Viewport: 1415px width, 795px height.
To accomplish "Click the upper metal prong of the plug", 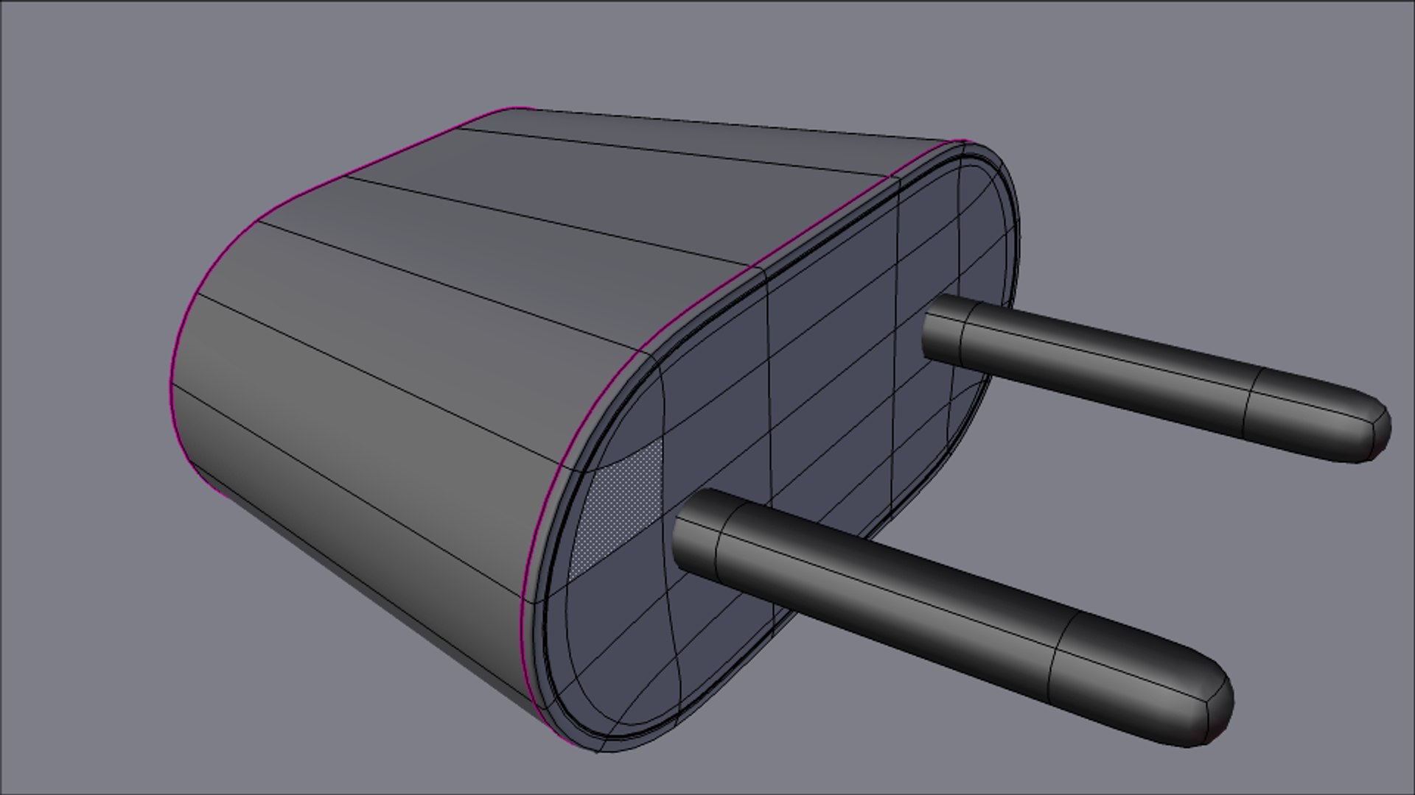I will pyautogui.click(x=1156, y=378).
